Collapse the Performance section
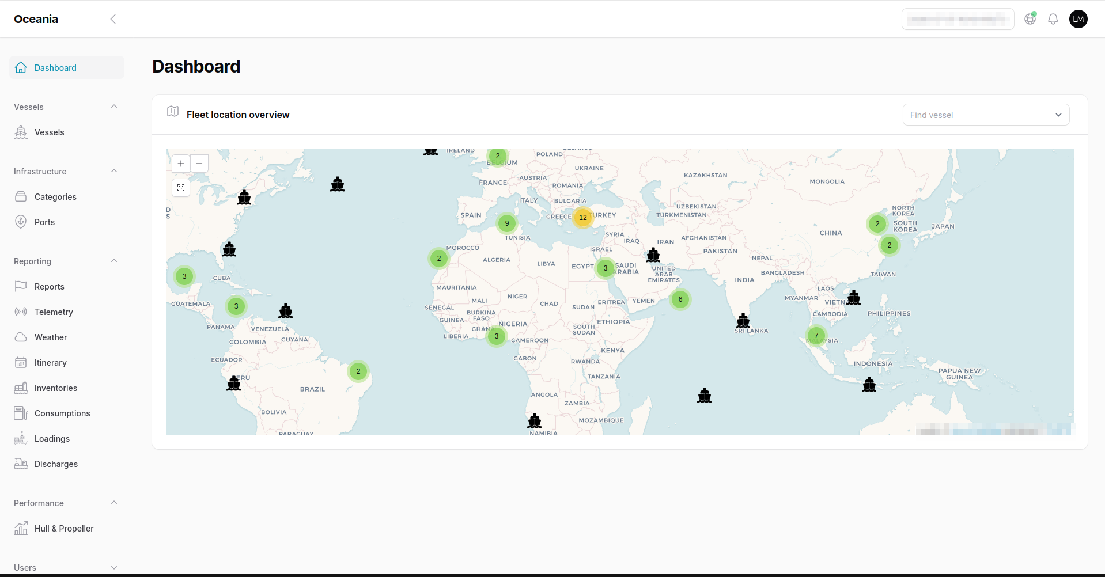 point(114,503)
